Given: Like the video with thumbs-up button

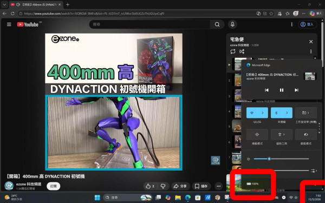Looking at the screenshot, I should [x=150, y=186].
